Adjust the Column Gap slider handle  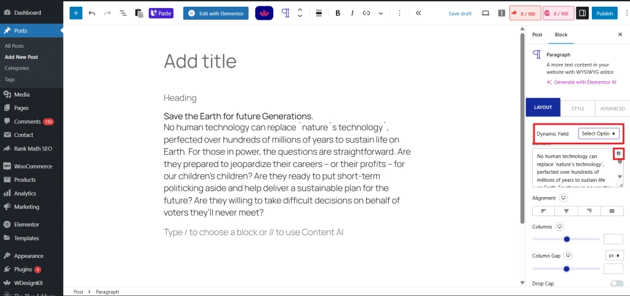pos(566,269)
